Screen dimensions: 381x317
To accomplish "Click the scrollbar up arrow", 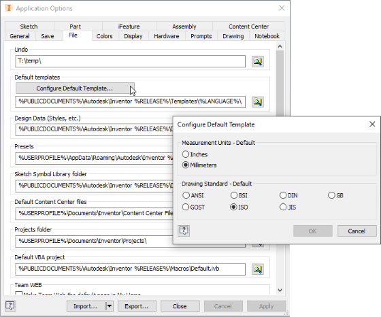I will coord(280,46).
